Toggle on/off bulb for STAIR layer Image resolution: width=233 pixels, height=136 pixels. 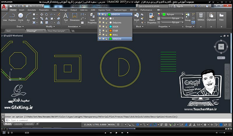pyautogui.click(x=100, y=31)
